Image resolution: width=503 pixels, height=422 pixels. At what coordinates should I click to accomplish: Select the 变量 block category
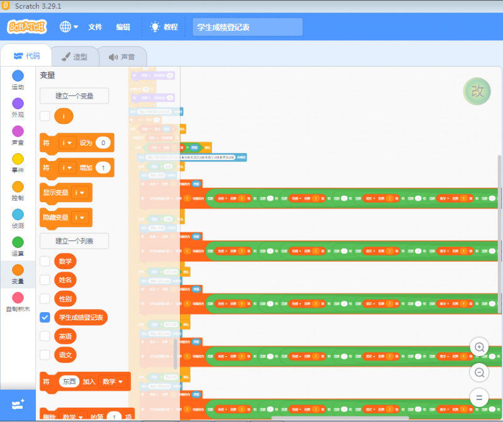coord(18,274)
